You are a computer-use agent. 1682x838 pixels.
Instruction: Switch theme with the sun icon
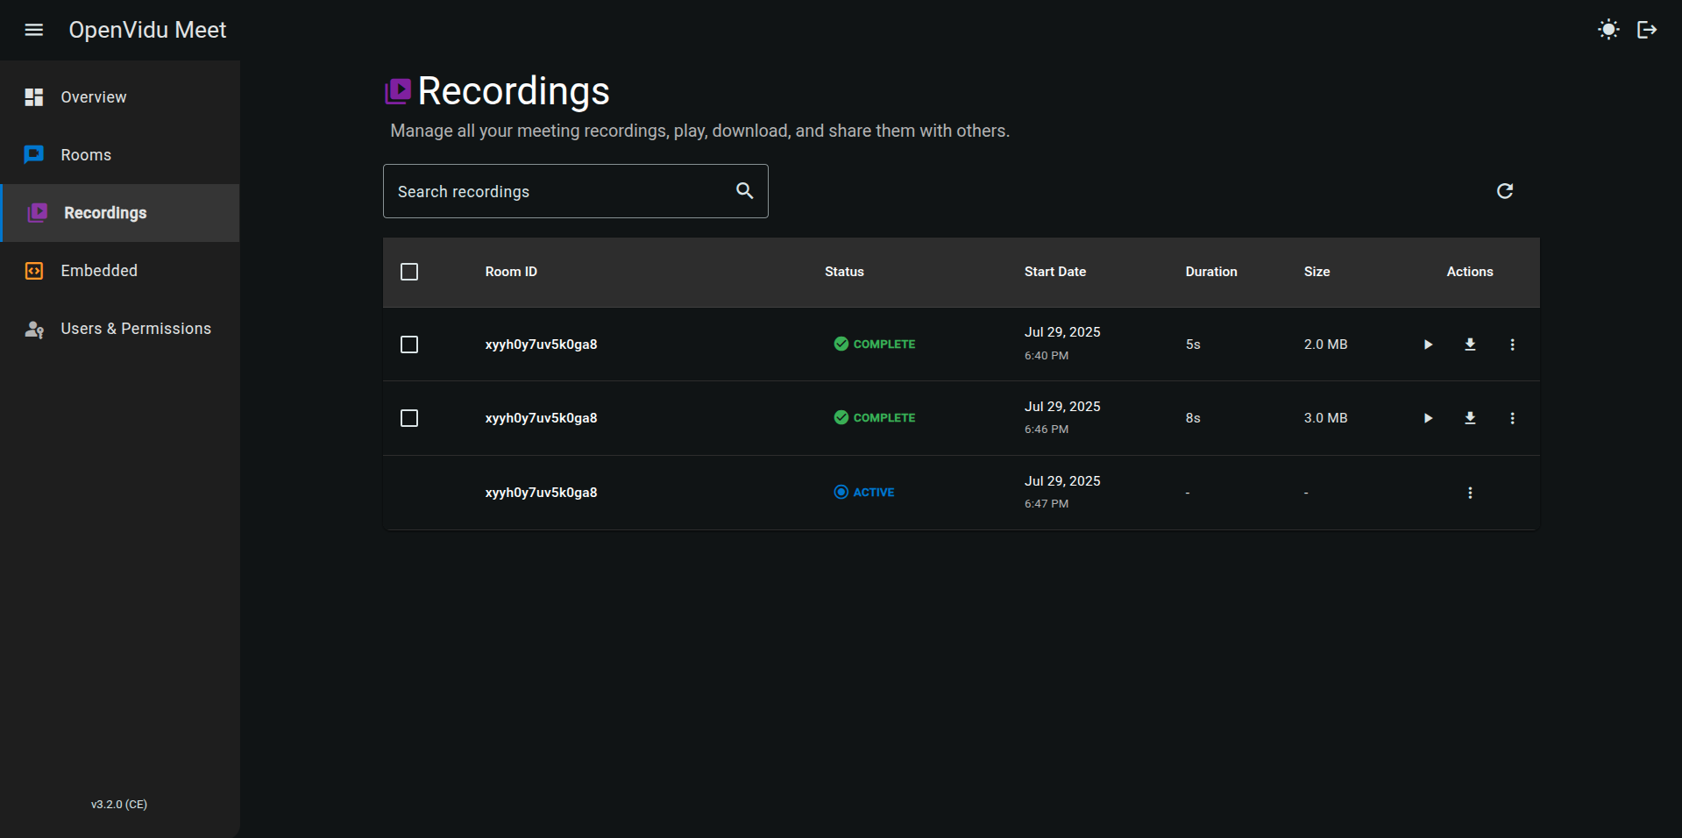click(1608, 30)
